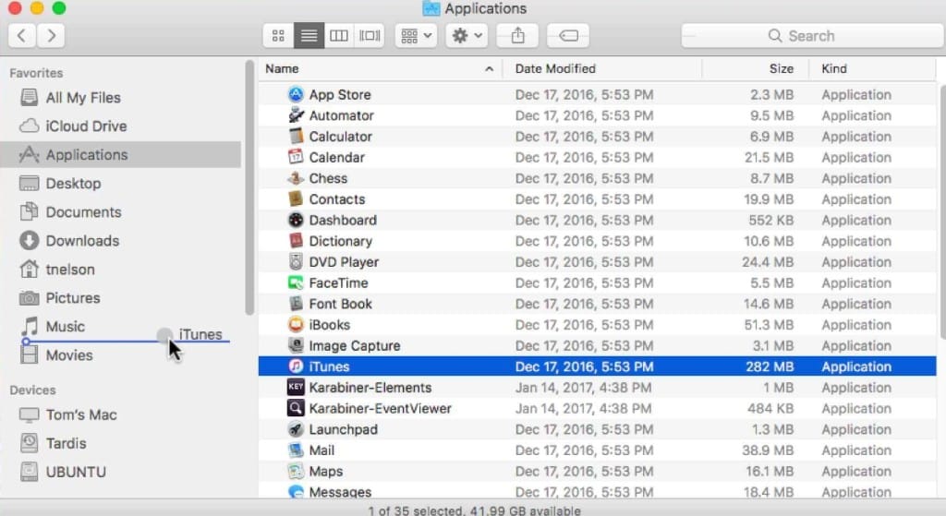This screenshot has height=516, width=946.
Task: Switch to column view
Action: click(339, 36)
